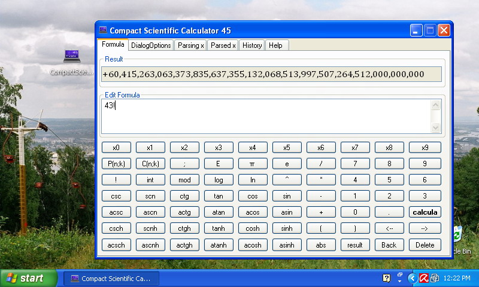The image size is (479, 287).
Task: Click the semicolon ; button
Action: pyautogui.click(x=184, y=163)
